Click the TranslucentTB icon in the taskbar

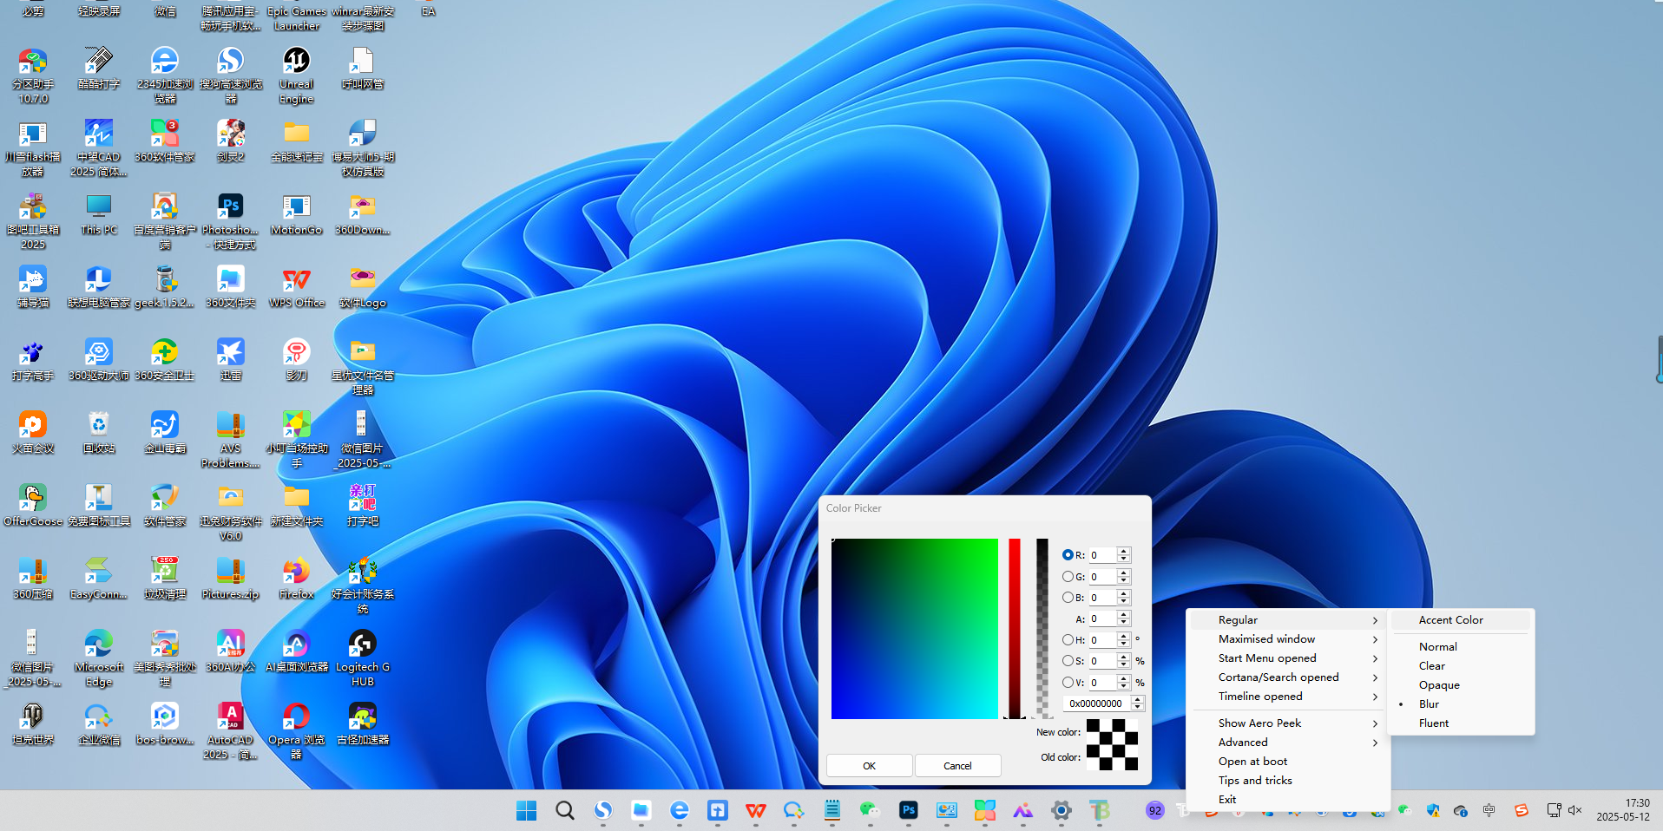pyautogui.click(x=1100, y=810)
